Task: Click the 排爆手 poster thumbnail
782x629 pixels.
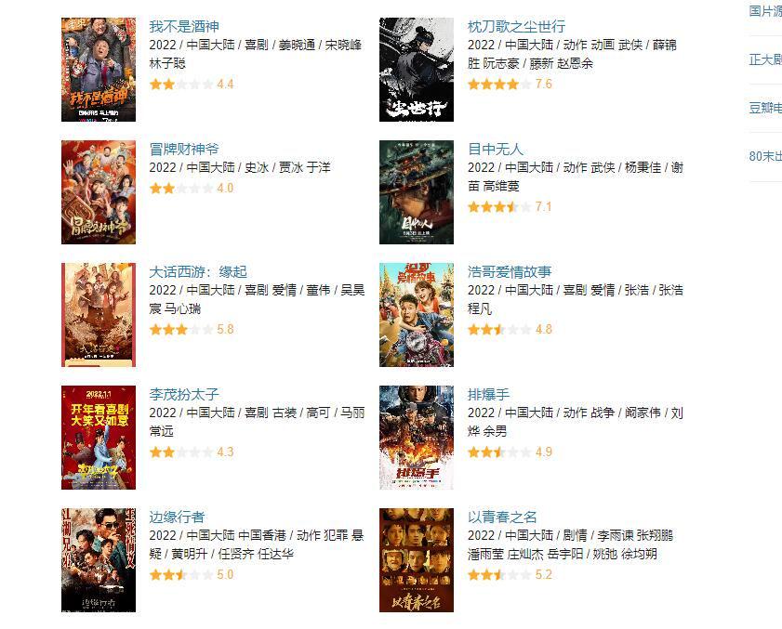Action: (417, 437)
